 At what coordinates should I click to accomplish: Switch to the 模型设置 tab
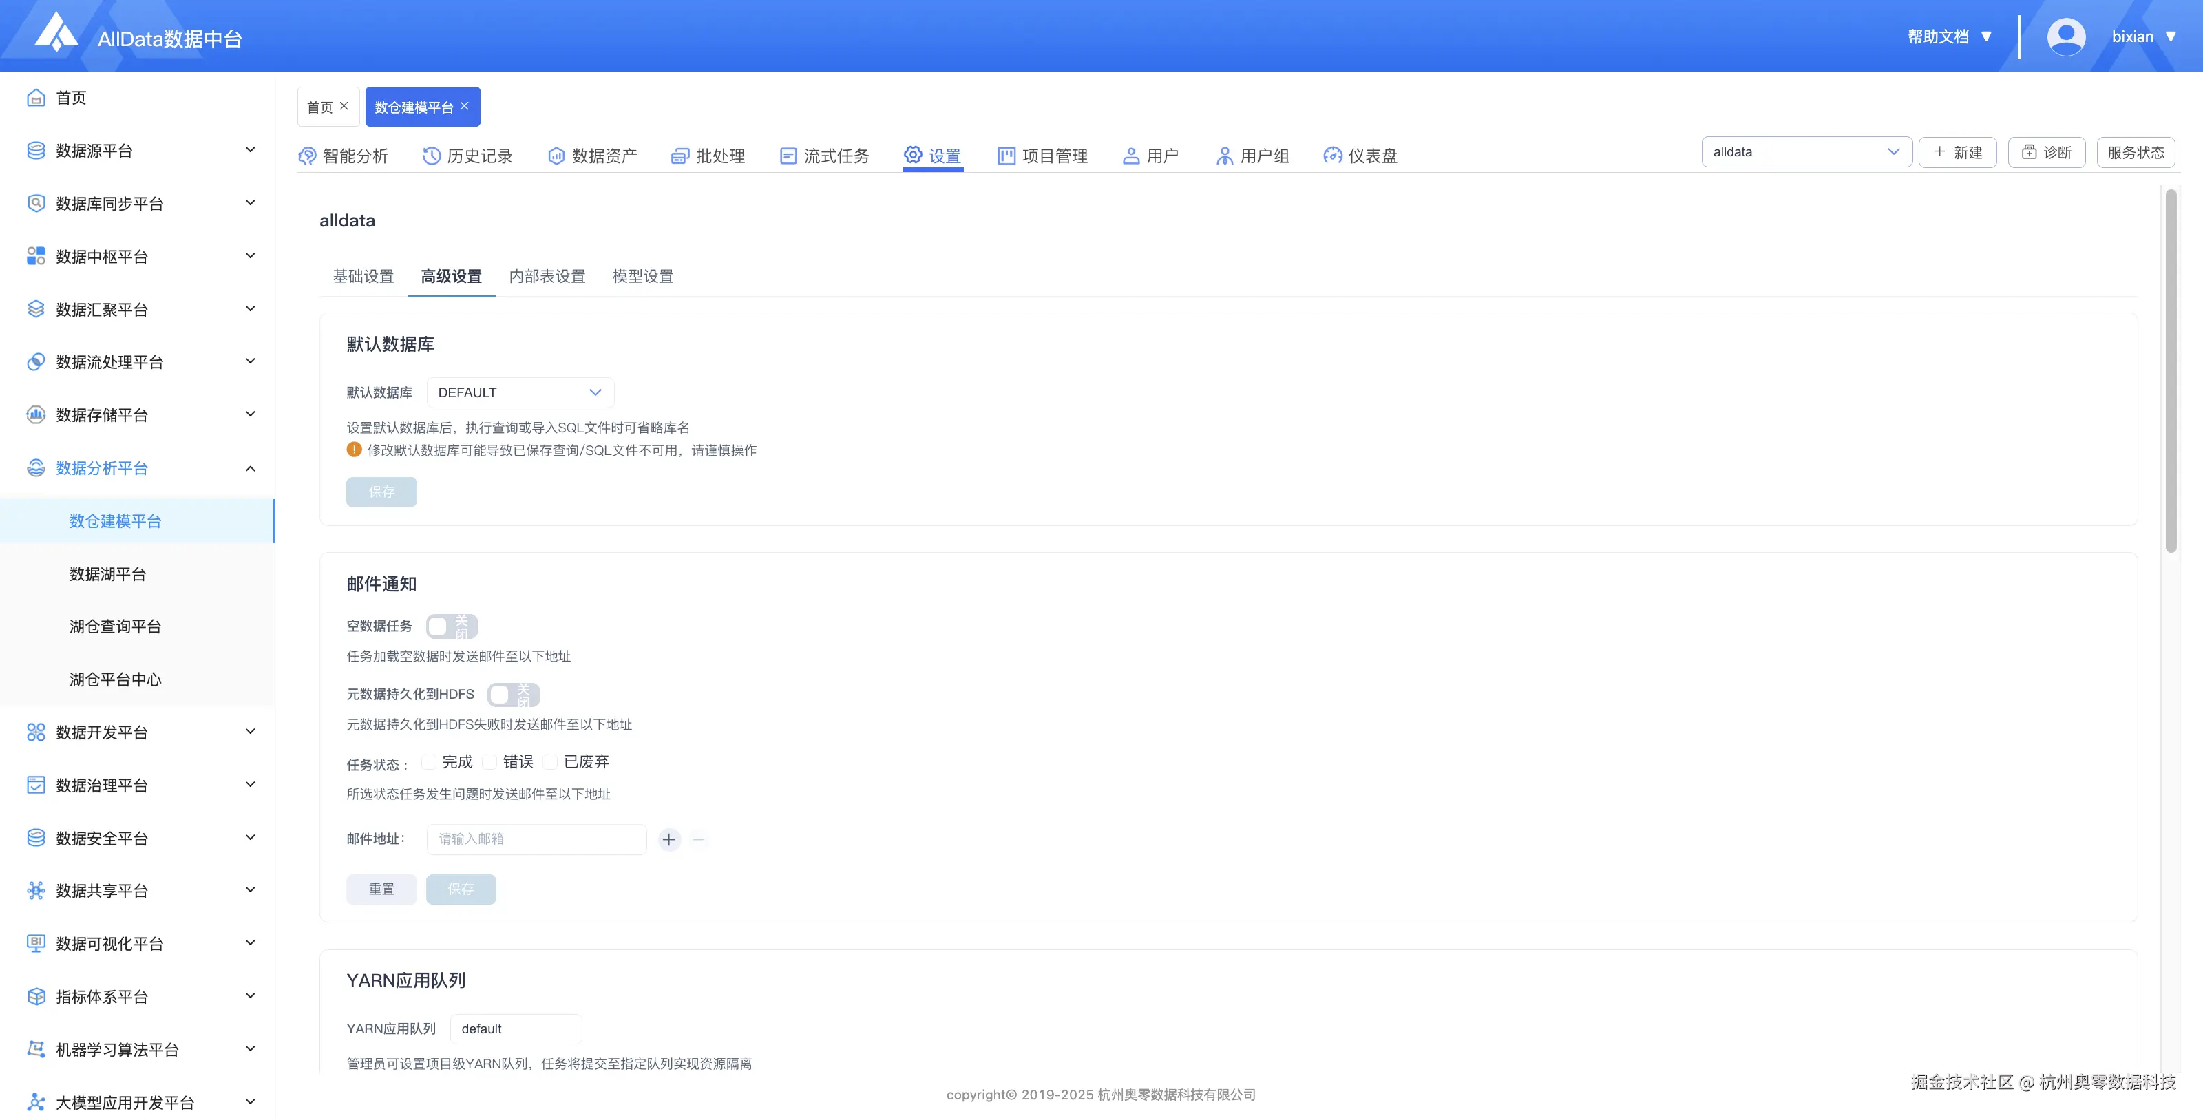pyautogui.click(x=642, y=276)
